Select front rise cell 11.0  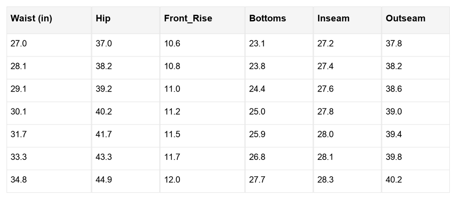coord(203,90)
